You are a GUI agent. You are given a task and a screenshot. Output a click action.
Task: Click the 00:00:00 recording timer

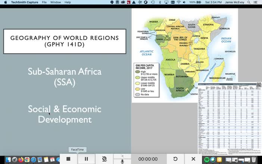[148, 159]
